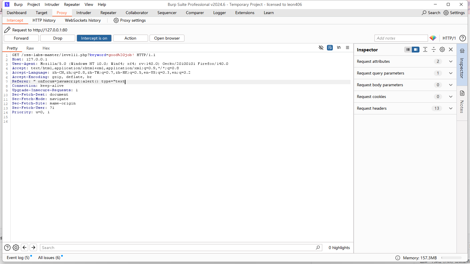470x264 pixels.
Task: Switch to the Collaborator tab
Action: [137, 13]
